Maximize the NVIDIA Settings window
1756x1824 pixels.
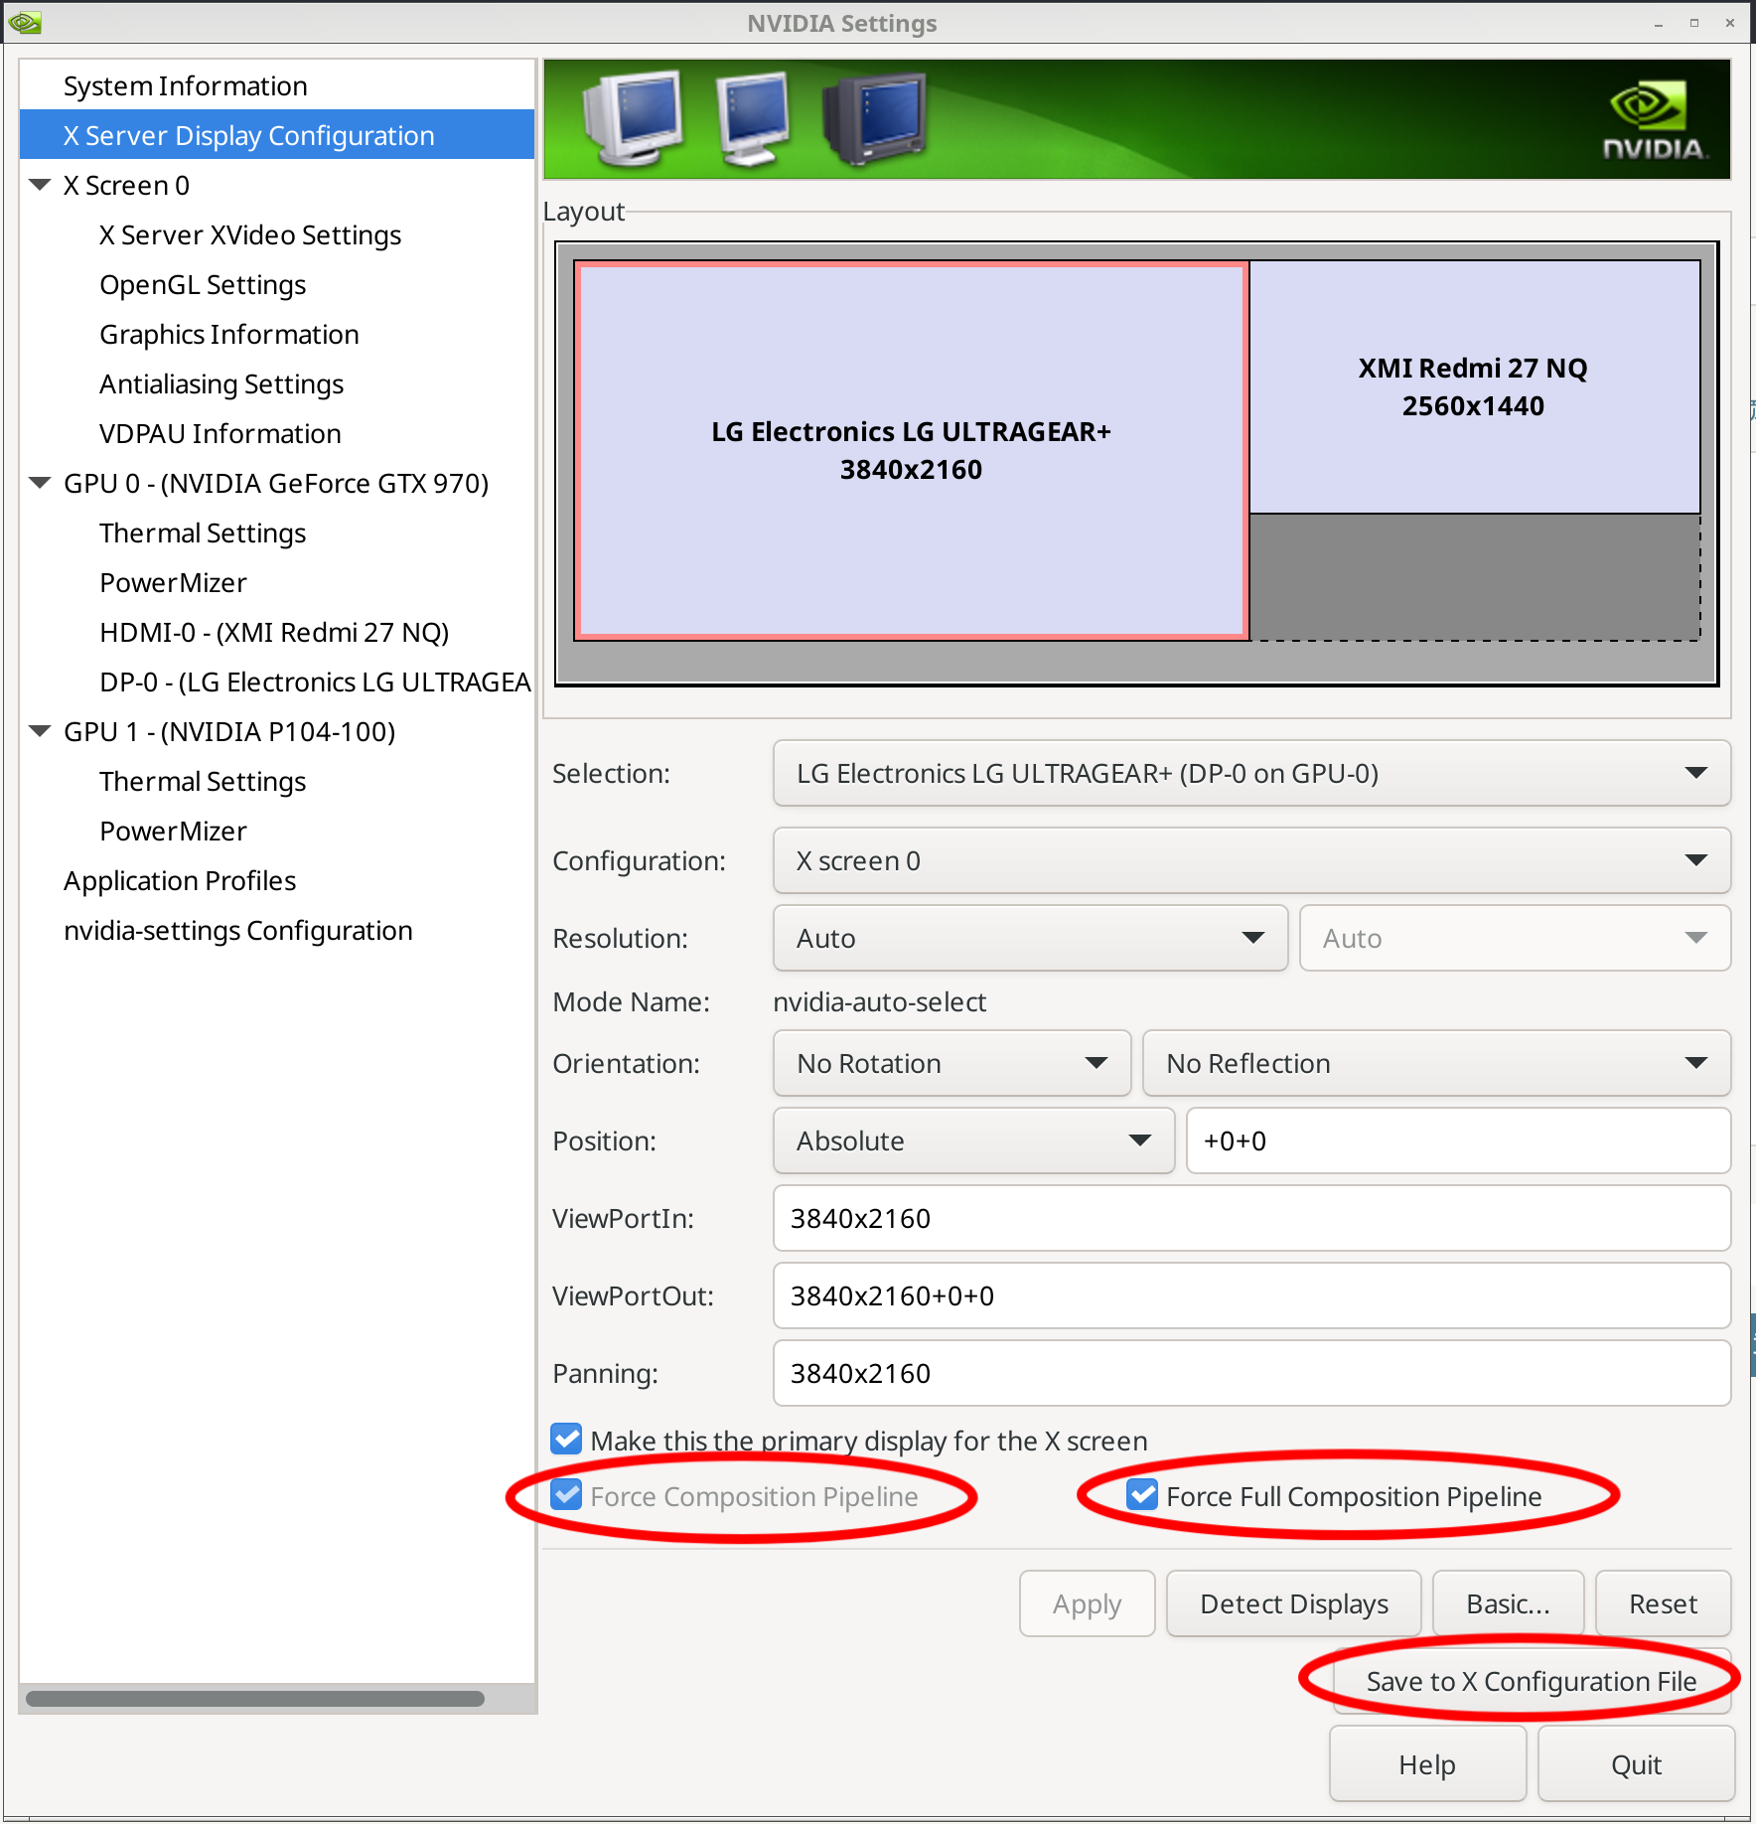[1694, 23]
